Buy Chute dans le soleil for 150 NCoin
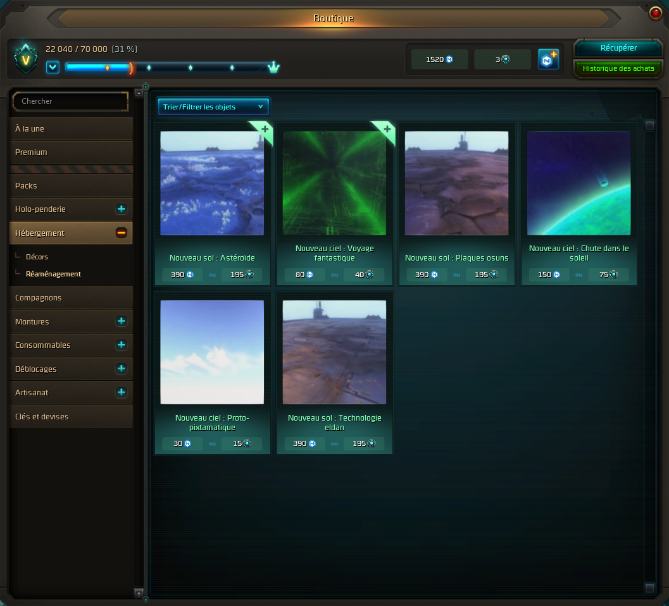669x606 pixels. (x=549, y=275)
